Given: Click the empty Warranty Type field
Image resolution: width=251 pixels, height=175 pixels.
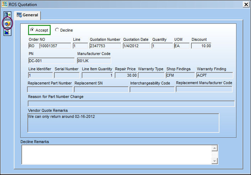Looking at the screenshot, I should pyautogui.click(x=151, y=75).
